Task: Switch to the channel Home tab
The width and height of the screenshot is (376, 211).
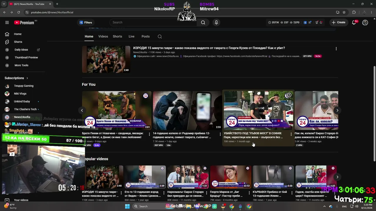Action: (89, 37)
